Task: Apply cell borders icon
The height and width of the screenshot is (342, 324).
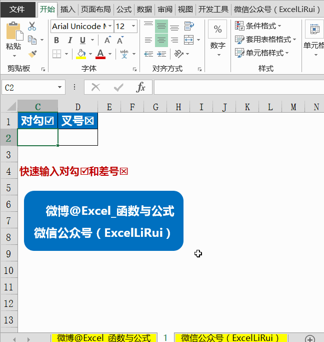Action: point(57,54)
